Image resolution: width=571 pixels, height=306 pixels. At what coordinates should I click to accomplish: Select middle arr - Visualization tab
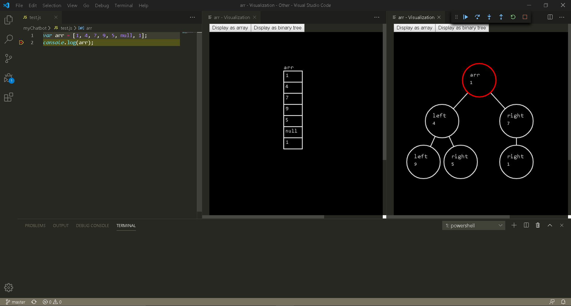(x=232, y=17)
